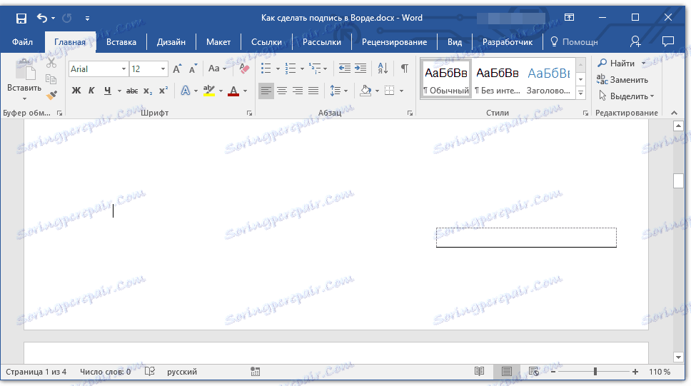Switch to the Рассылки tab

tap(322, 42)
